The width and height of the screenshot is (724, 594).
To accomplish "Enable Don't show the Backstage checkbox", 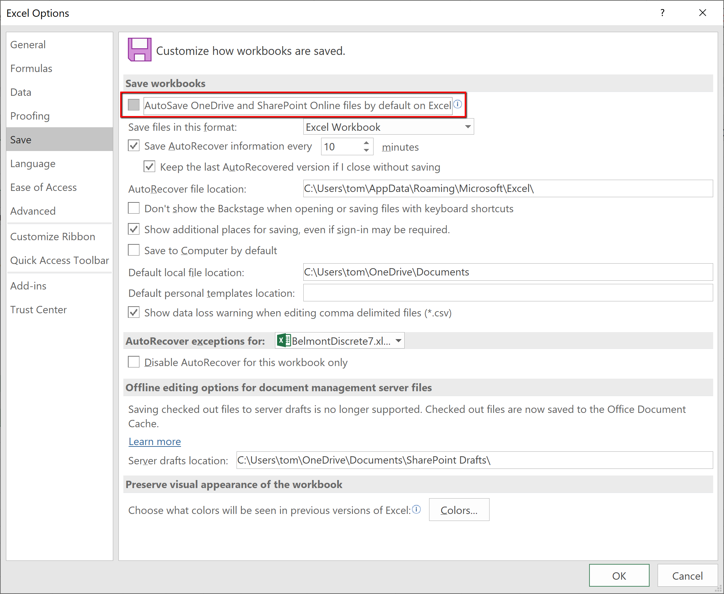I will [x=133, y=208].
